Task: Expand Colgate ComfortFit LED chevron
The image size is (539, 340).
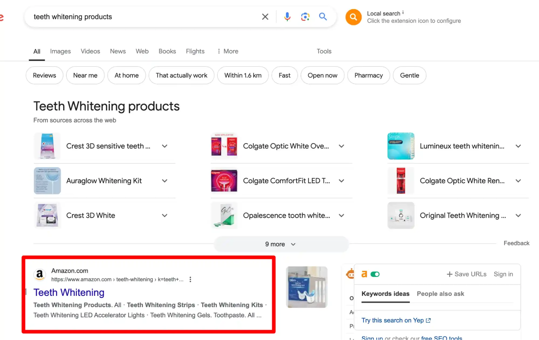Action: tap(341, 181)
